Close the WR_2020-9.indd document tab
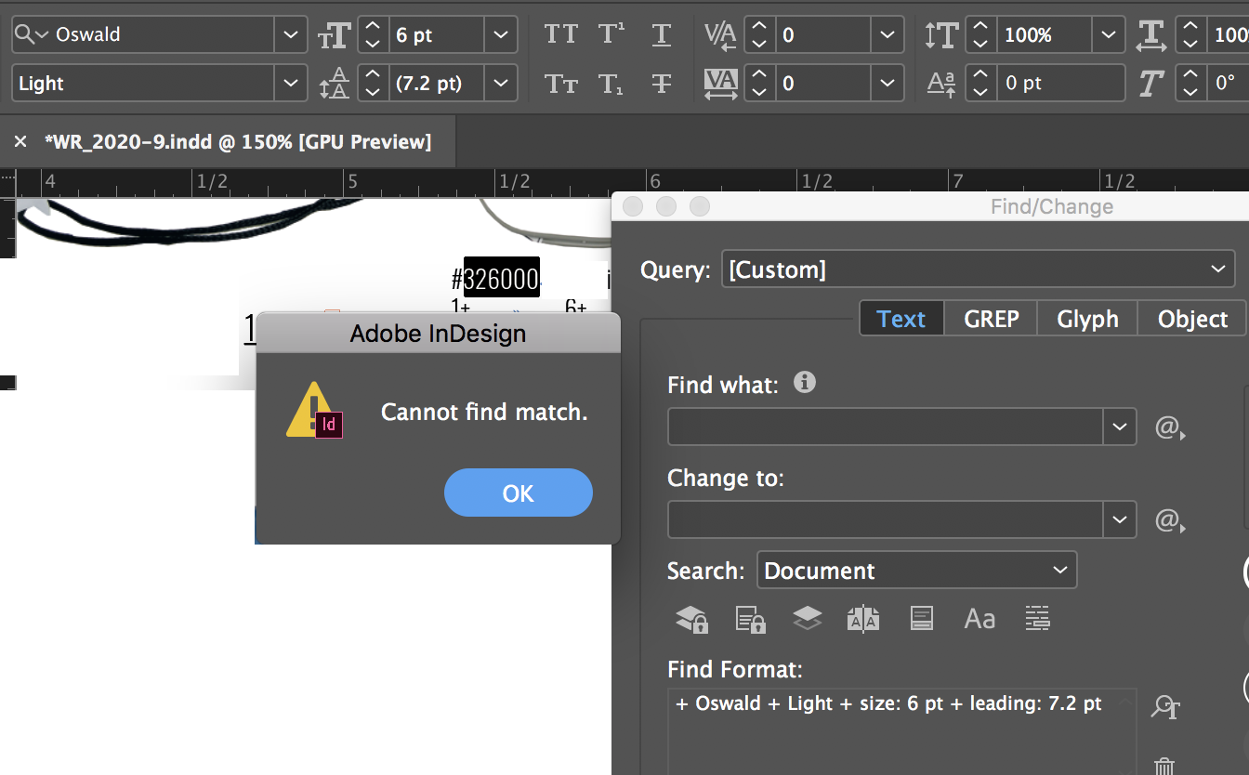The image size is (1249, 775). click(20, 142)
